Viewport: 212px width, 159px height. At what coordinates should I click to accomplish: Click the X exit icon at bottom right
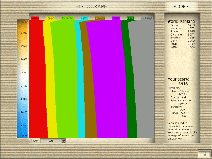(x=205, y=154)
